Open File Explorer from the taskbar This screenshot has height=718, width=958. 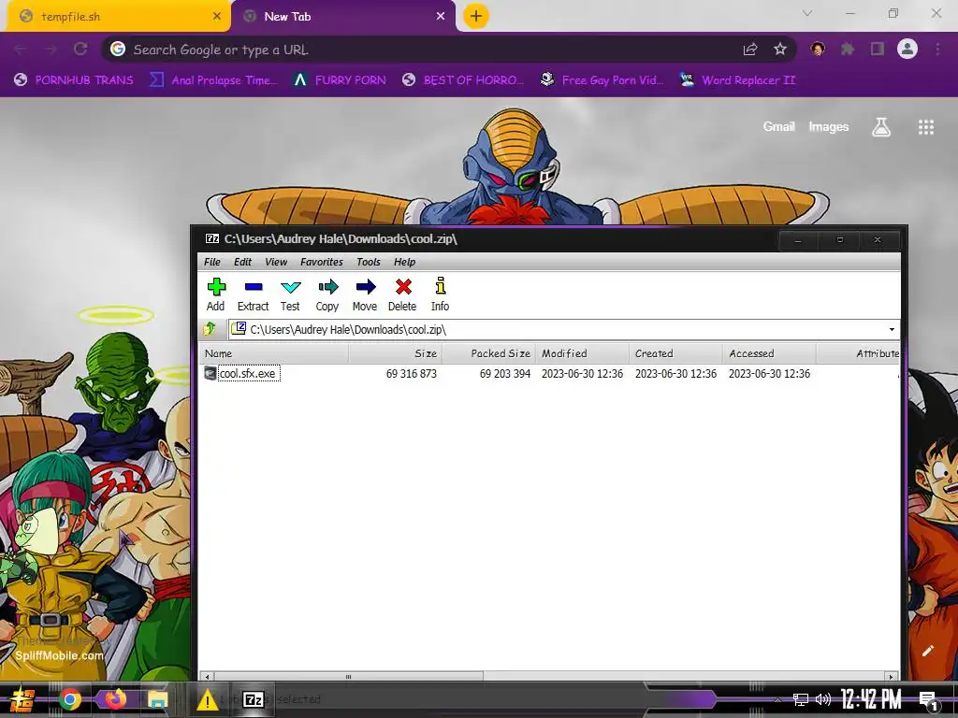click(x=157, y=699)
